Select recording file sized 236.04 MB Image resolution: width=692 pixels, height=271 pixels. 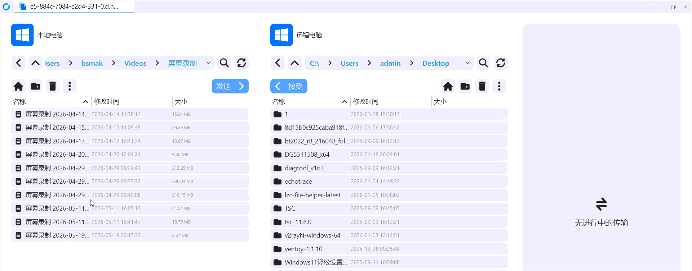[130, 182]
